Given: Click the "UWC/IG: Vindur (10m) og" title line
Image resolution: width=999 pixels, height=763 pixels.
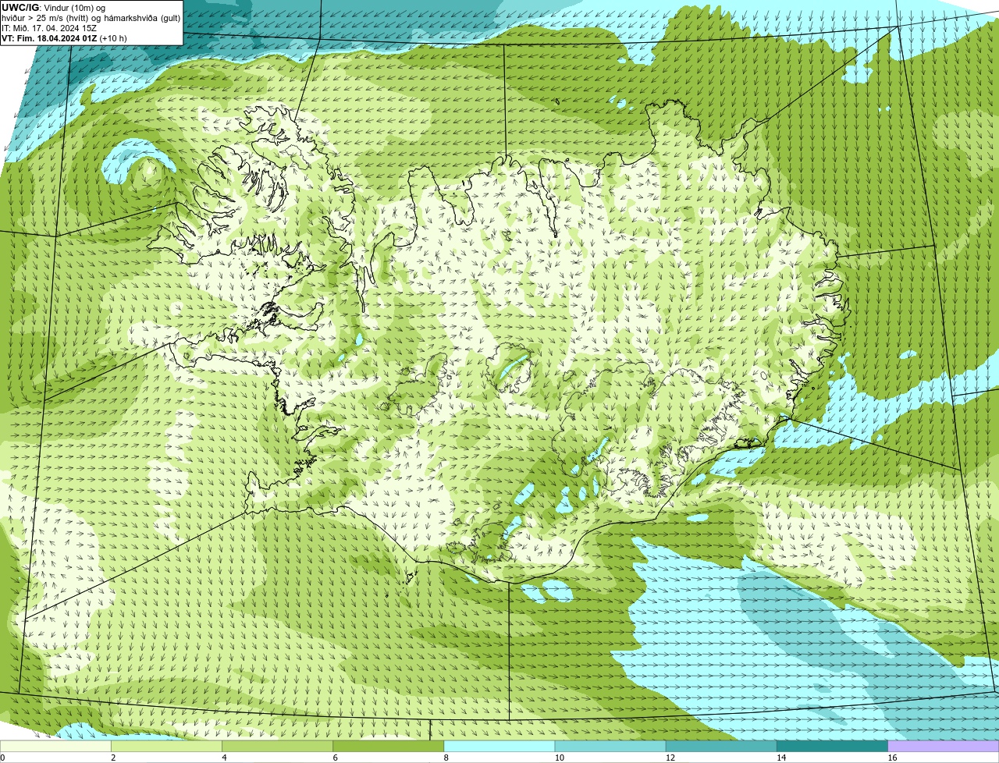Looking at the screenshot, I should pyautogui.click(x=54, y=8).
